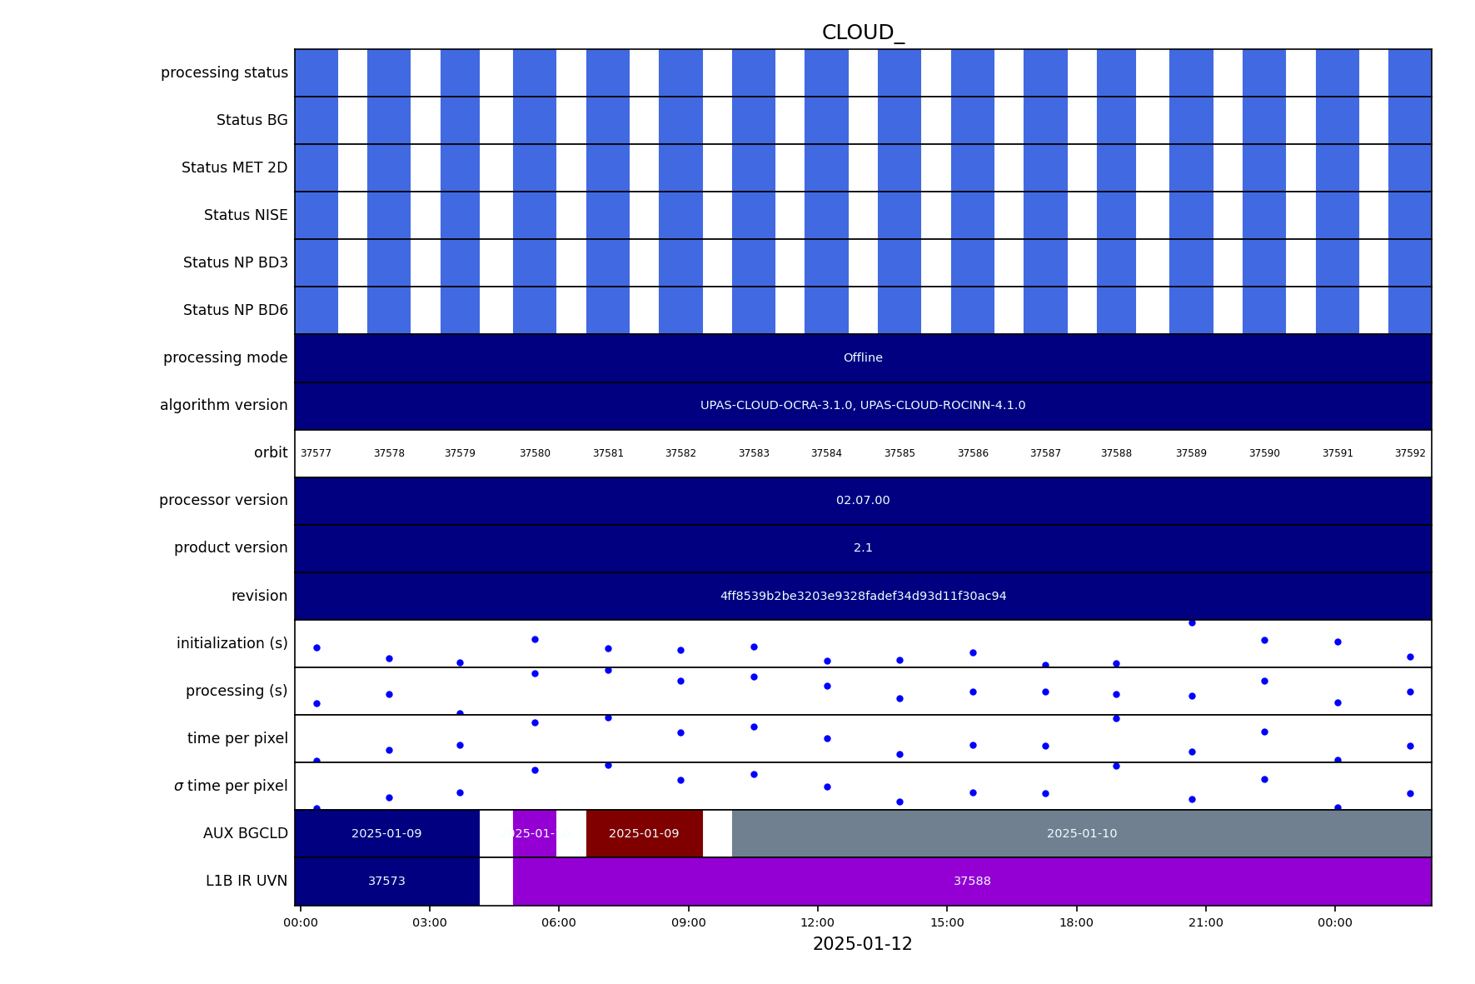Click the navy 37573 L1B IR UVN segment
1475x984 pixels.
click(x=386, y=881)
